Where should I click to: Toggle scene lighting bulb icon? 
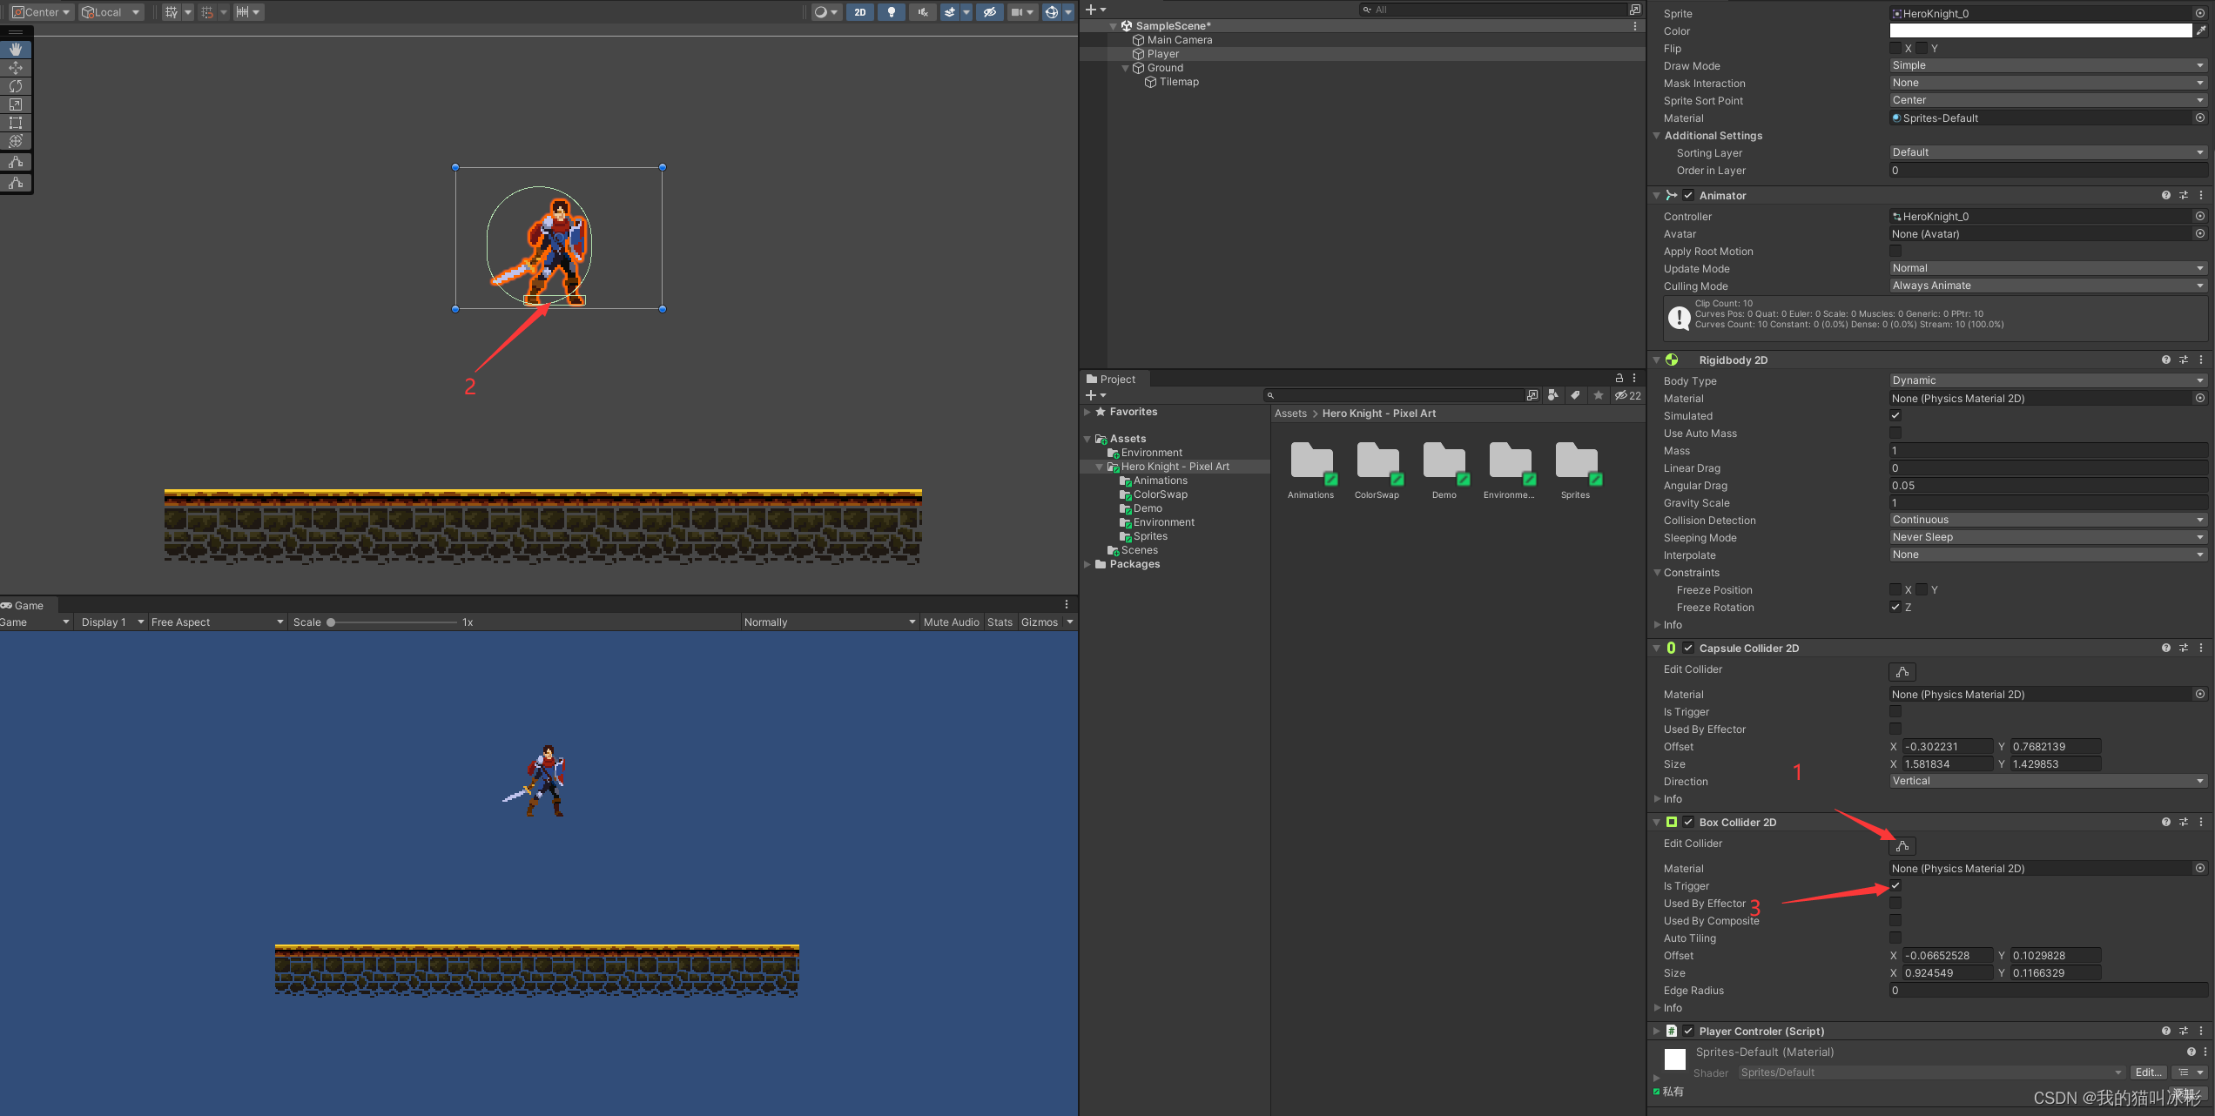tap(892, 12)
